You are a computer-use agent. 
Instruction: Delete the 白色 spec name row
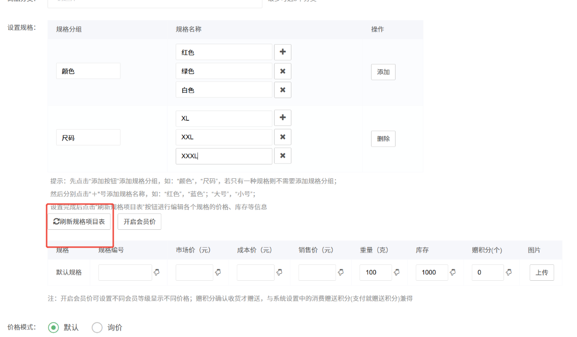[x=282, y=90]
